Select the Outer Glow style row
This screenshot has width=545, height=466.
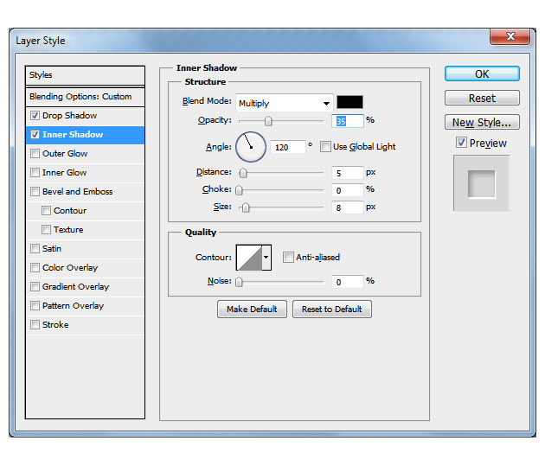85,154
